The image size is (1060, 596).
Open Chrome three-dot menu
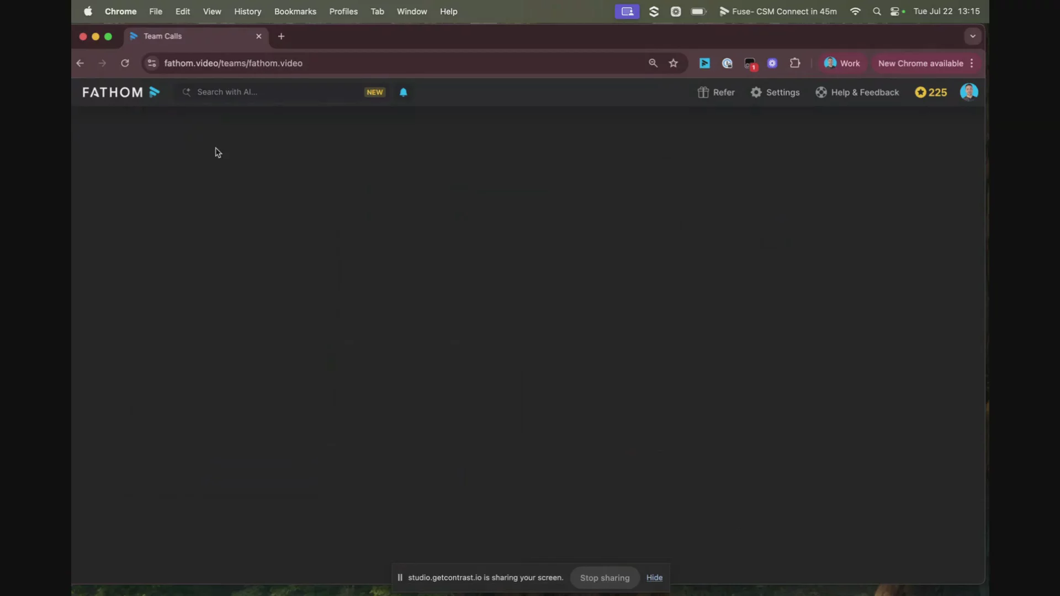point(972,63)
